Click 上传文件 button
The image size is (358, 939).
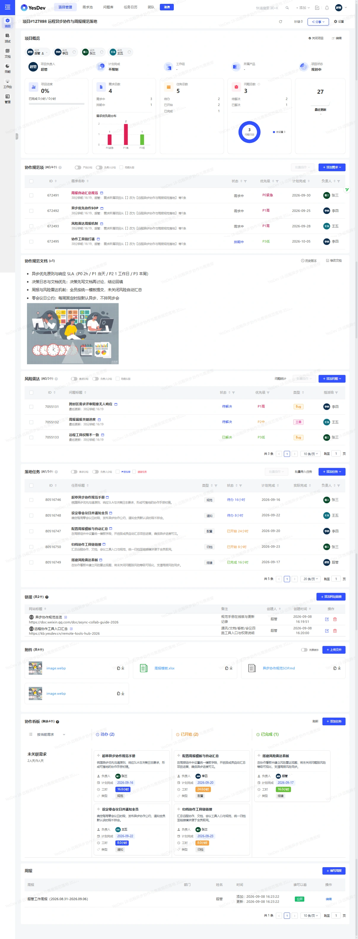pos(334,650)
